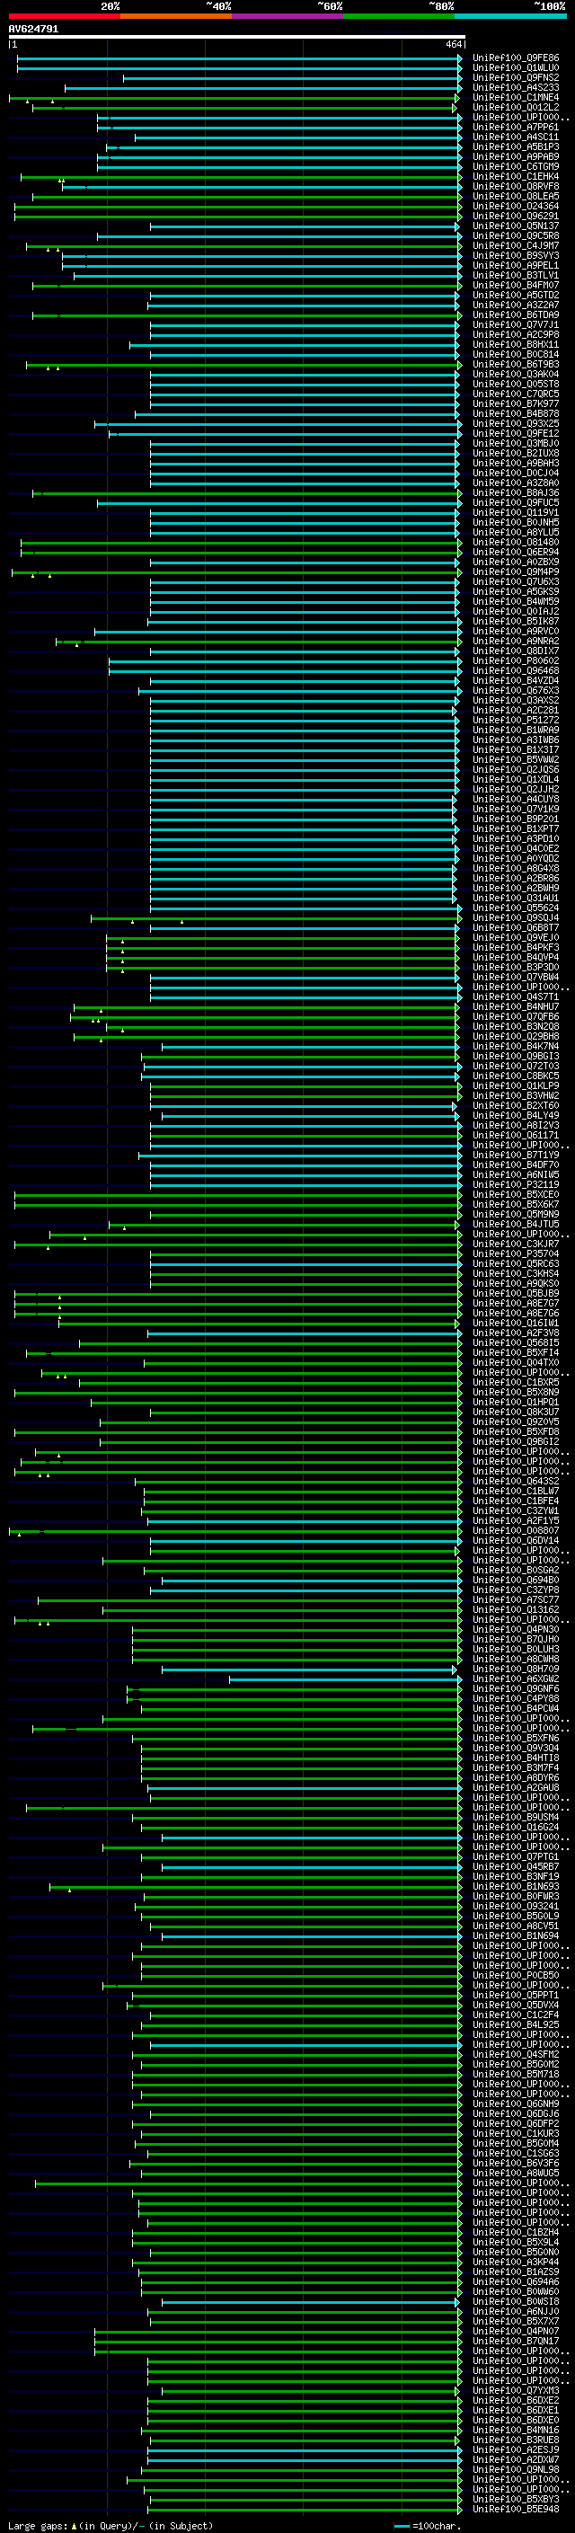Open UniRef100_Q55624 entry

tap(515, 908)
